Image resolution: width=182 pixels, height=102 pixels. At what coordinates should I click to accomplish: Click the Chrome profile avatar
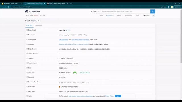[172, 7]
